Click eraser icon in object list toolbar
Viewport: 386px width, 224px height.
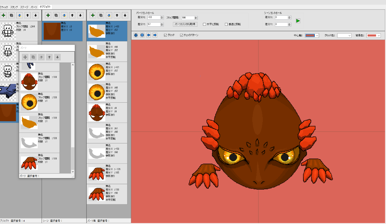pyautogui.click(x=20, y=15)
